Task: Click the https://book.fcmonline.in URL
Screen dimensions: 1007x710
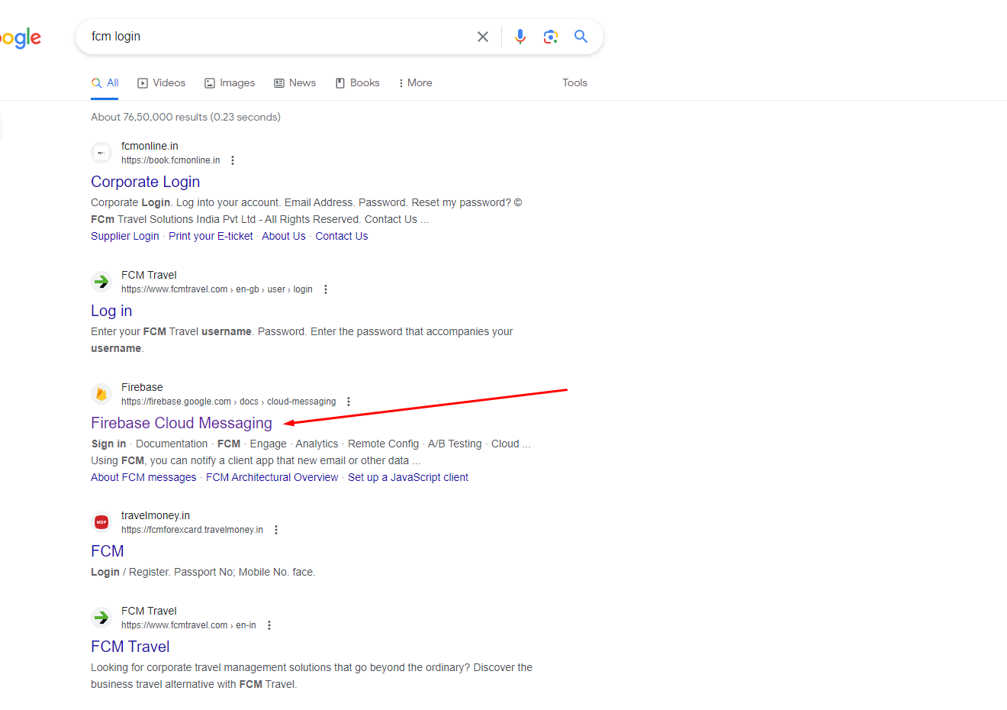Action: (170, 160)
